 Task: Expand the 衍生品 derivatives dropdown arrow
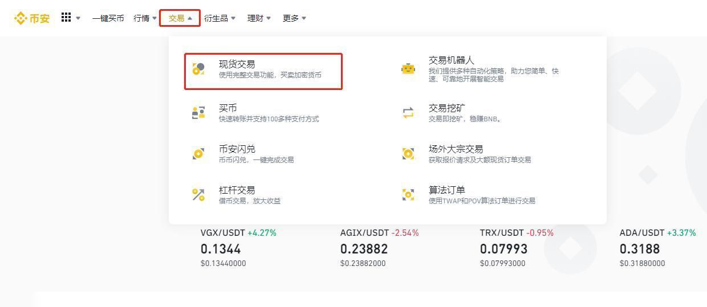click(x=233, y=18)
